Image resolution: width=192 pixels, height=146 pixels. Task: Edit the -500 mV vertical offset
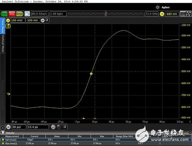(x=33, y=20)
